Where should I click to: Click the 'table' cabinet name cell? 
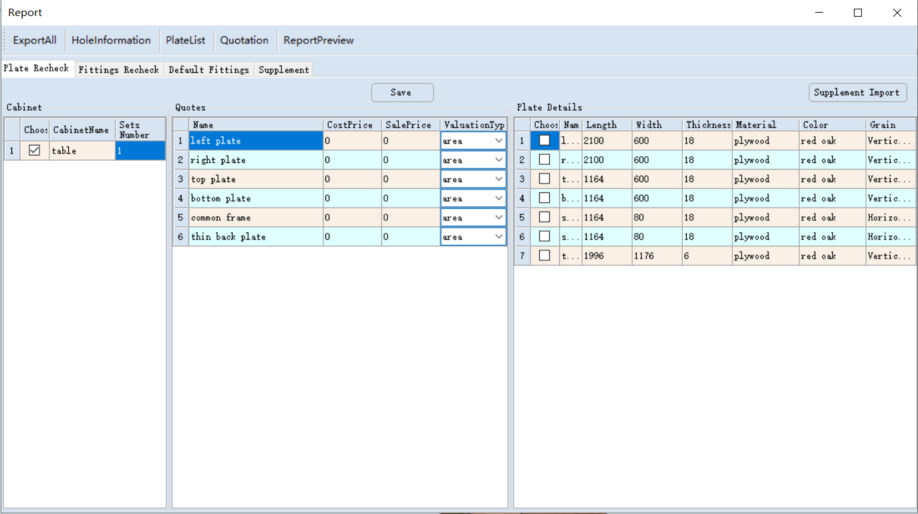click(82, 151)
